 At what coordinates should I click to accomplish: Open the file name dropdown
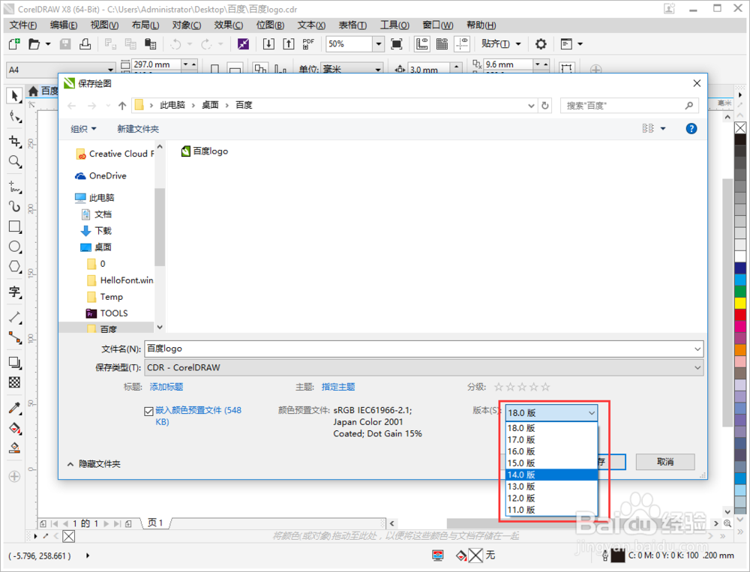tap(697, 349)
